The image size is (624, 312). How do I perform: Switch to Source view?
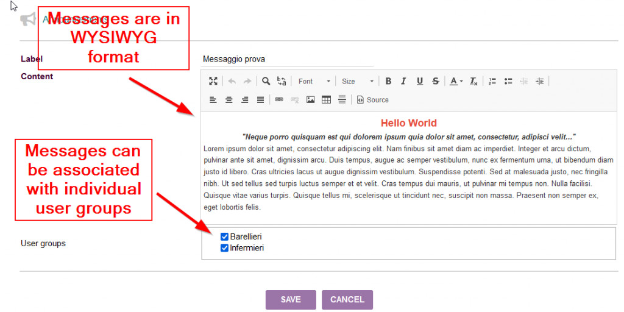point(372,100)
